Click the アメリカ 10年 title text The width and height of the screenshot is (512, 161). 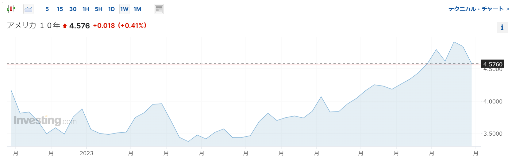(33, 25)
